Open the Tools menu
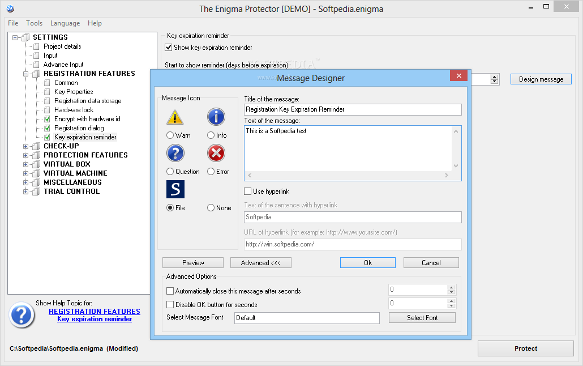The image size is (583, 366). click(34, 23)
